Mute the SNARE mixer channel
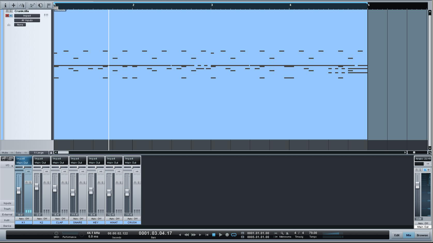The height and width of the screenshot is (243, 433). [81, 182]
